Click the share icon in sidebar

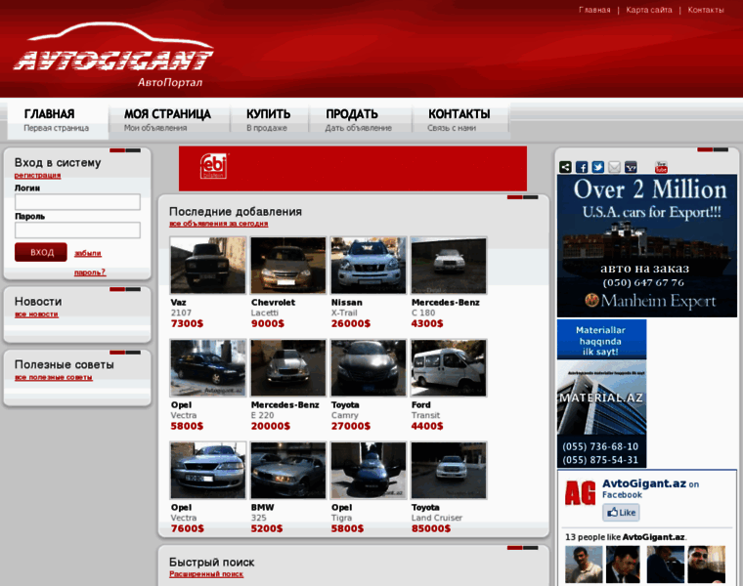click(x=565, y=167)
